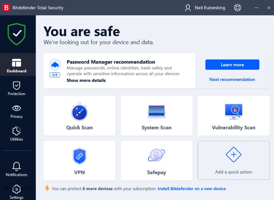Click the lightning bolt subscription icon

click(47, 189)
